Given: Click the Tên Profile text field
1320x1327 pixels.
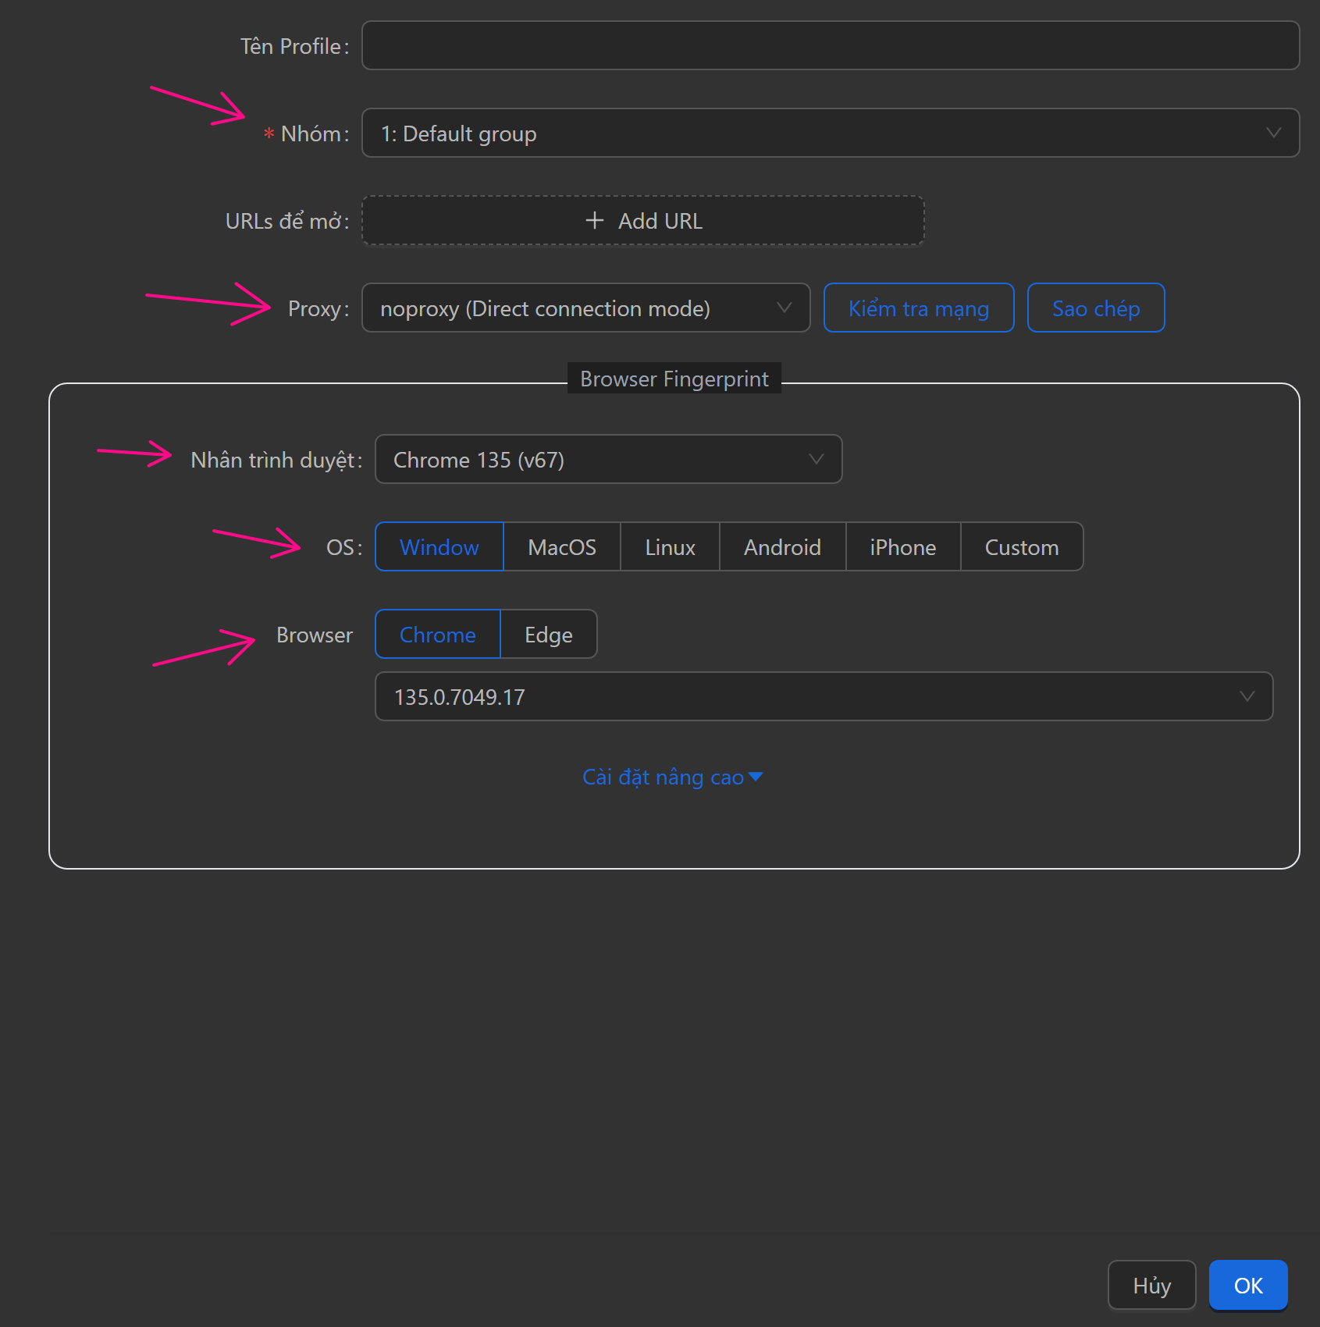Looking at the screenshot, I should (x=830, y=46).
